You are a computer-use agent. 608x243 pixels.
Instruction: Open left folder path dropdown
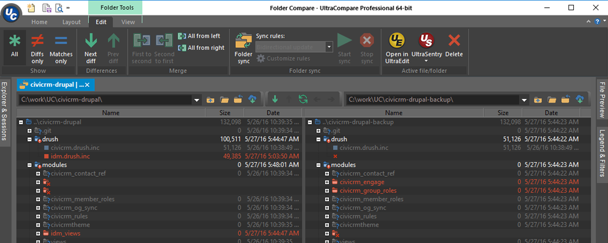(196, 99)
